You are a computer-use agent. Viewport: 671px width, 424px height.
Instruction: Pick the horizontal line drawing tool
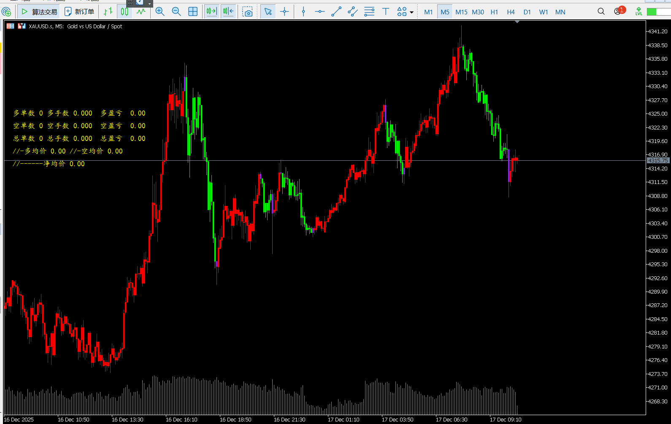(320, 12)
